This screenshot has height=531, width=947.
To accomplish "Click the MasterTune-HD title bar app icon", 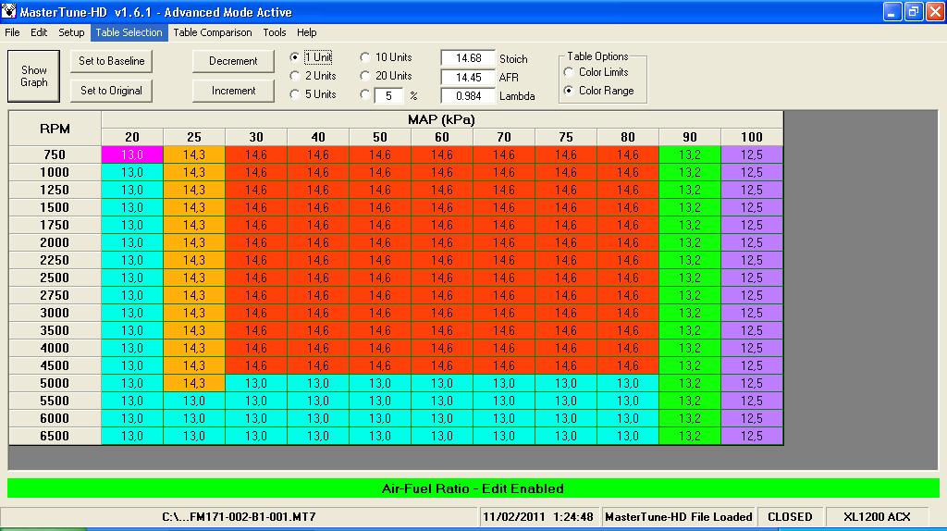I will pos(9,11).
